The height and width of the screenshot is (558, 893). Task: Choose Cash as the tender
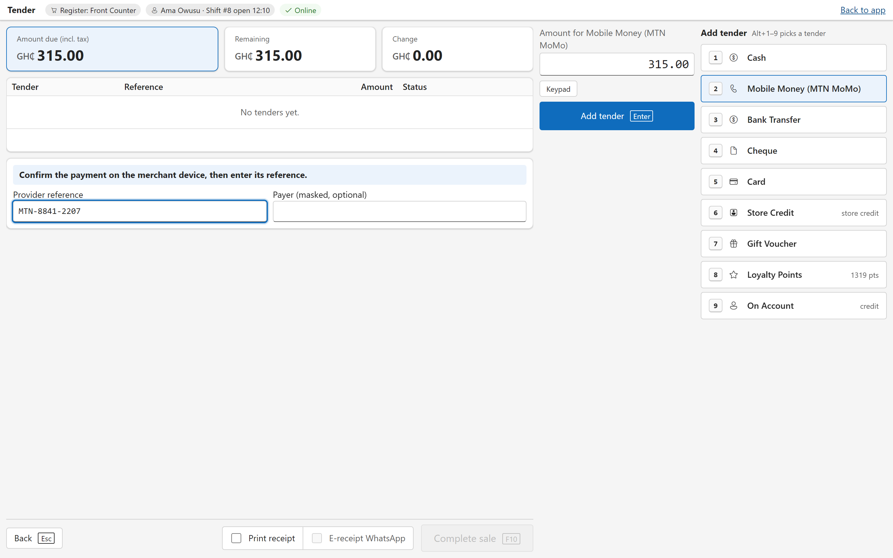793,58
